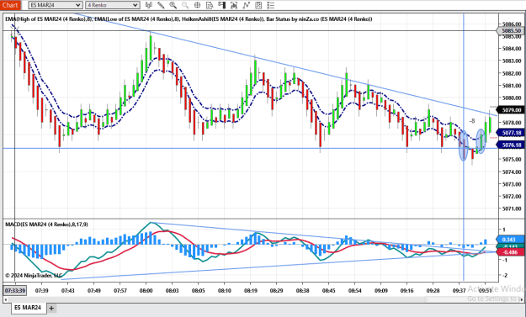Click the 08:29 time axis label
This screenshot has width=526, height=317.
276,291
